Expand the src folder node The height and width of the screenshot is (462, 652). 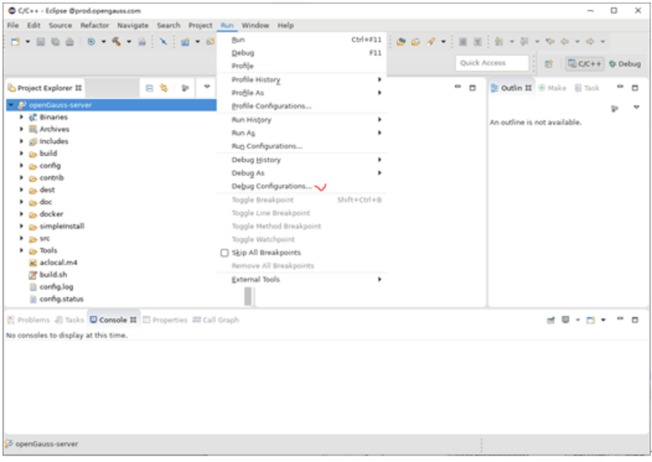21,238
